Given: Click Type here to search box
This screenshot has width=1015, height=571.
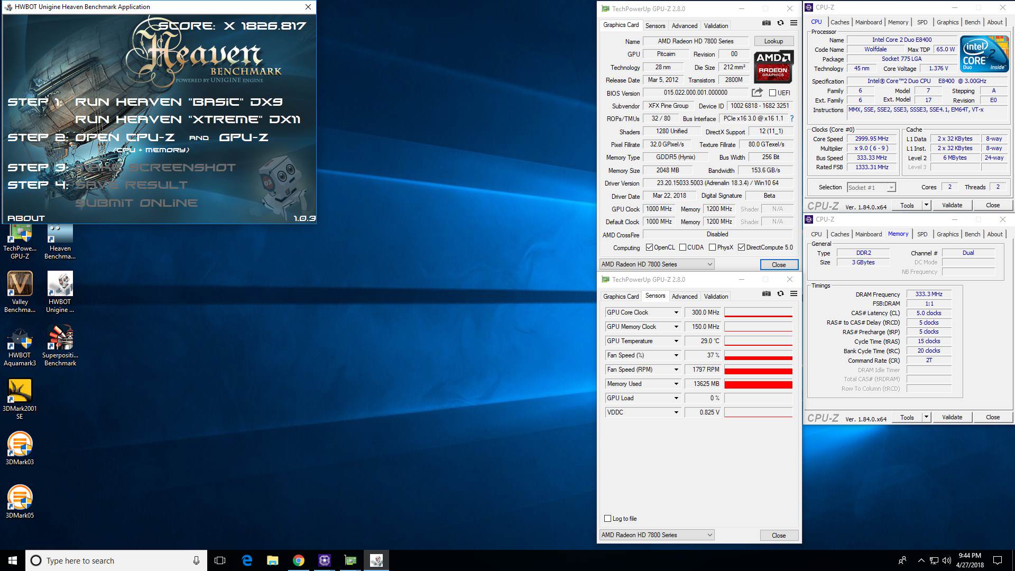Looking at the screenshot, I should pyautogui.click(x=116, y=560).
